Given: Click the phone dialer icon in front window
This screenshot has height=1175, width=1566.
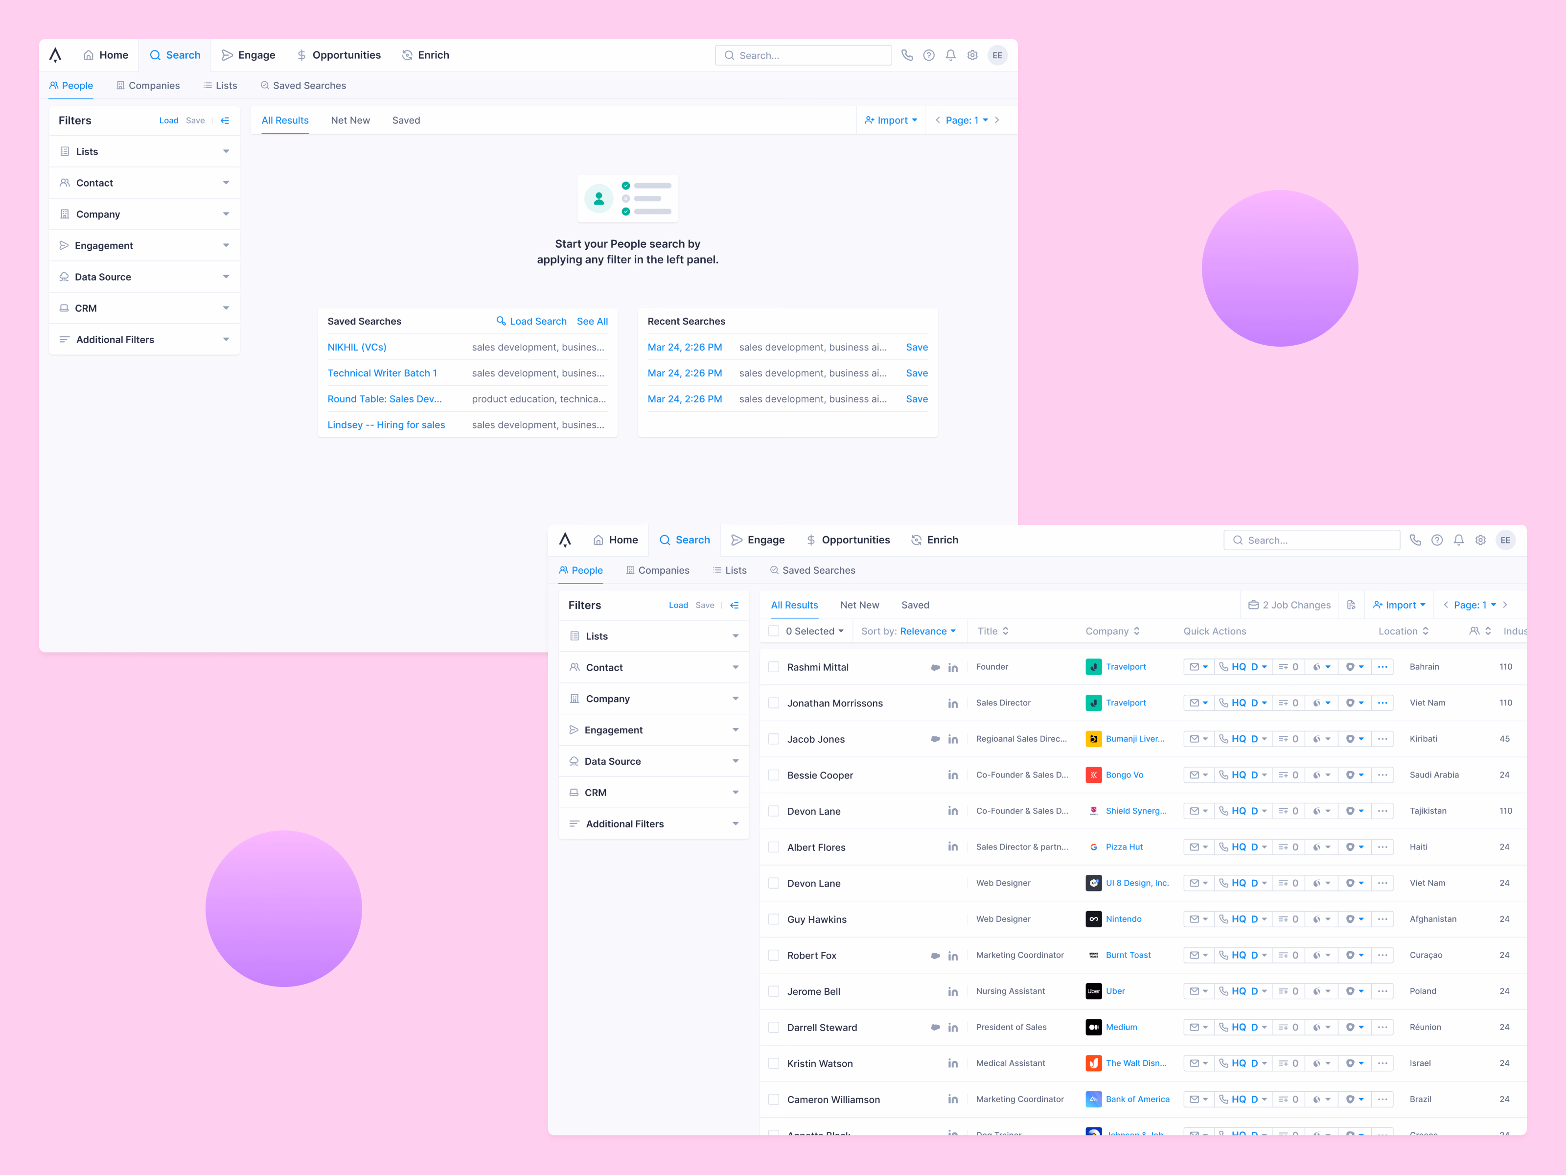Looking at the screenshot, I should (1415, 540).
